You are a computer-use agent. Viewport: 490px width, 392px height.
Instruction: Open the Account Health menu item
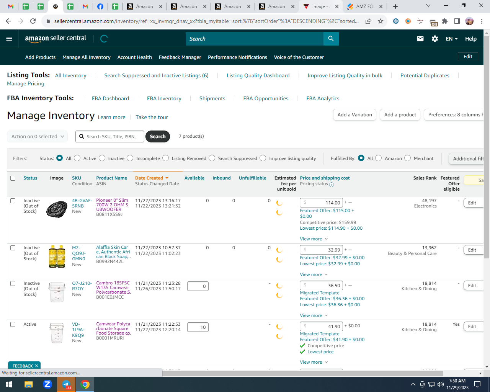click(x=135, y=57)
